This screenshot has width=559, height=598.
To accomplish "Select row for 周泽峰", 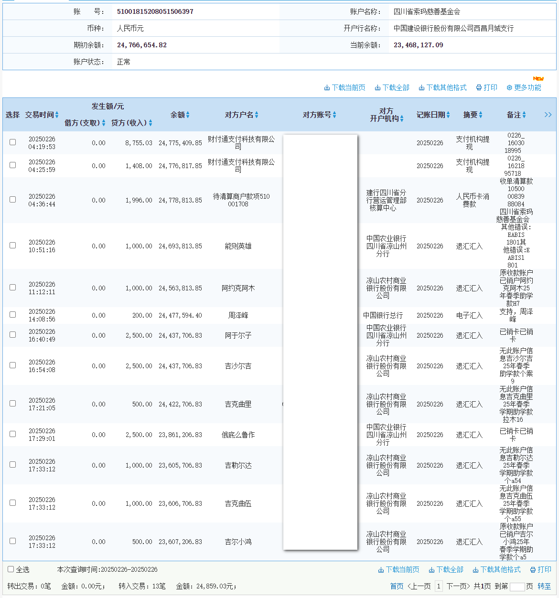I will coord(13,314).
